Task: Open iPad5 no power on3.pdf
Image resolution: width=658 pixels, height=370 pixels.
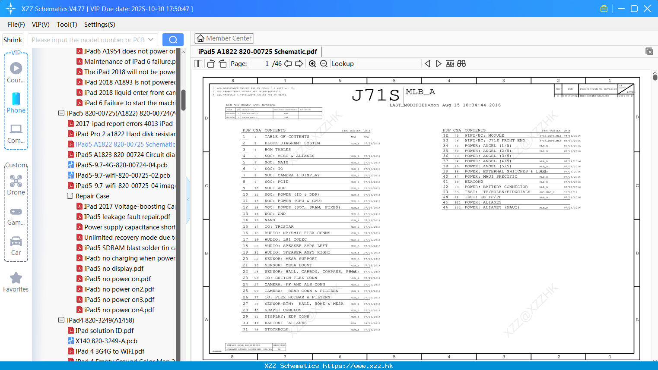Action: (115, 300)
